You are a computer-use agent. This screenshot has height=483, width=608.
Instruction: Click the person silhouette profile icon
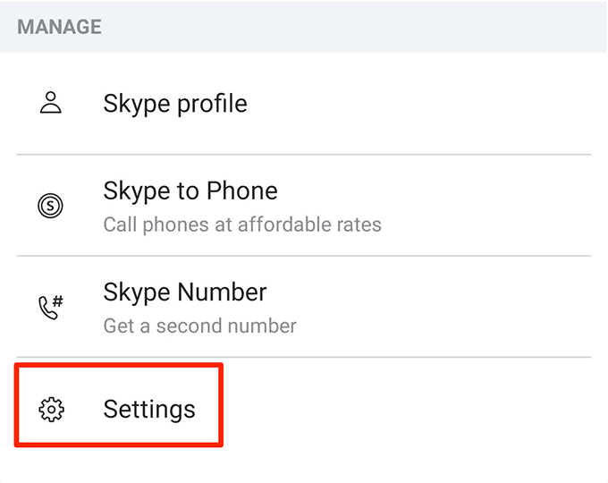[52, 103]
